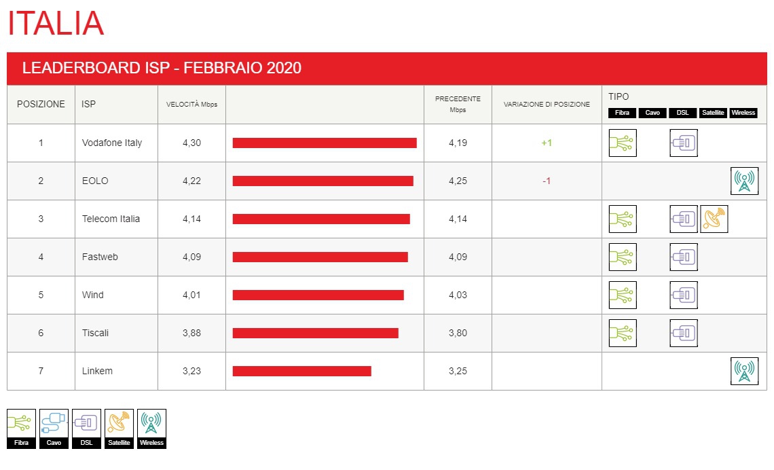
Task: Click position number 7 in Linkem row
Action: click(41, 371)
